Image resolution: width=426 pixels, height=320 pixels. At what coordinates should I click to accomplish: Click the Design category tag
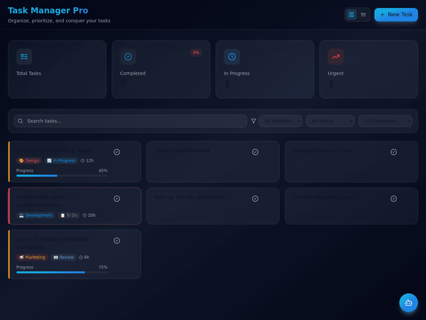click(x=29, y=161)
